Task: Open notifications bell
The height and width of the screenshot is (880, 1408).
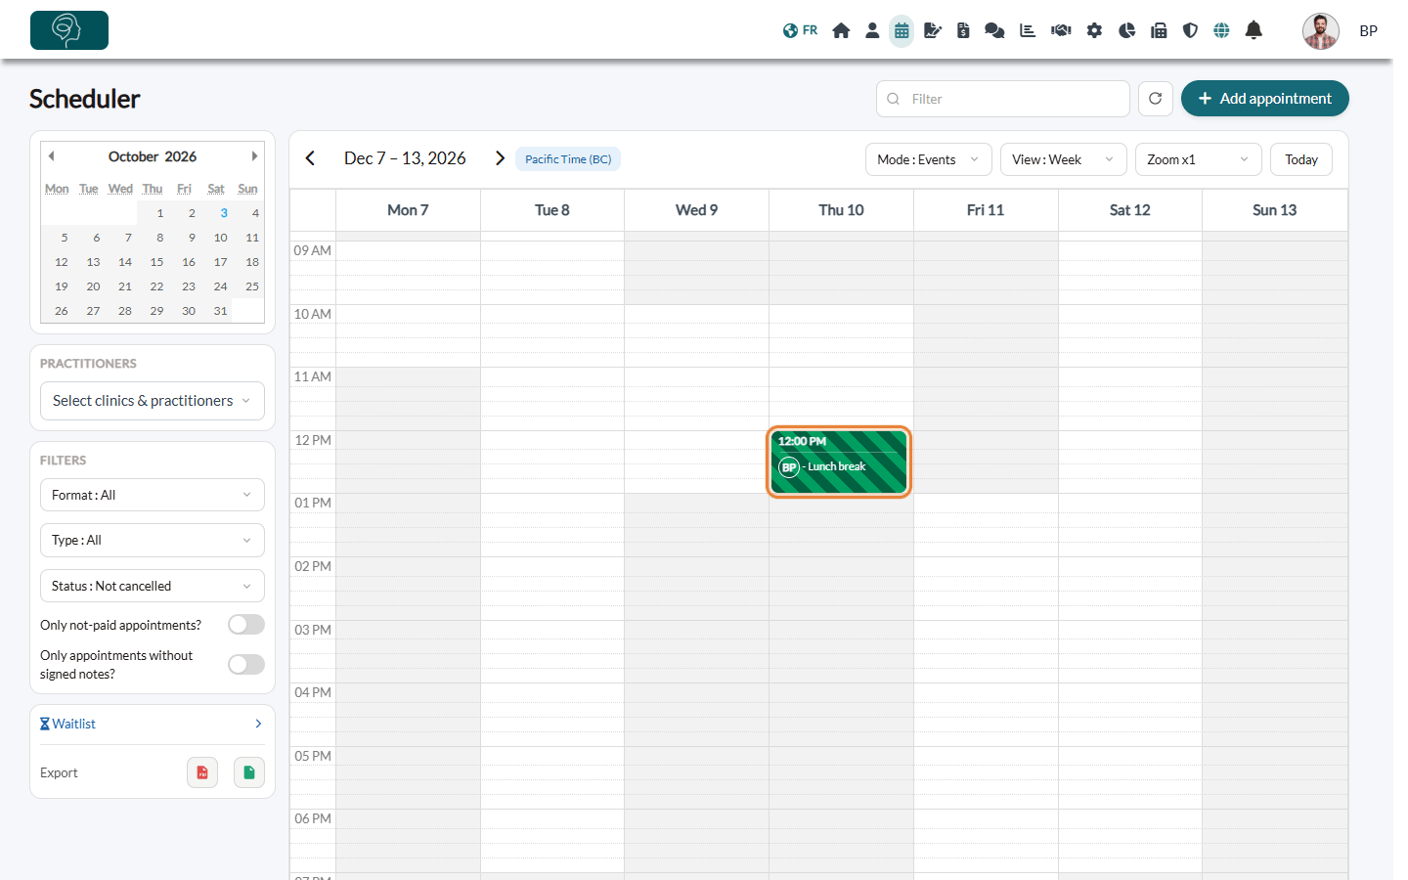Action: click(1254, 30)
